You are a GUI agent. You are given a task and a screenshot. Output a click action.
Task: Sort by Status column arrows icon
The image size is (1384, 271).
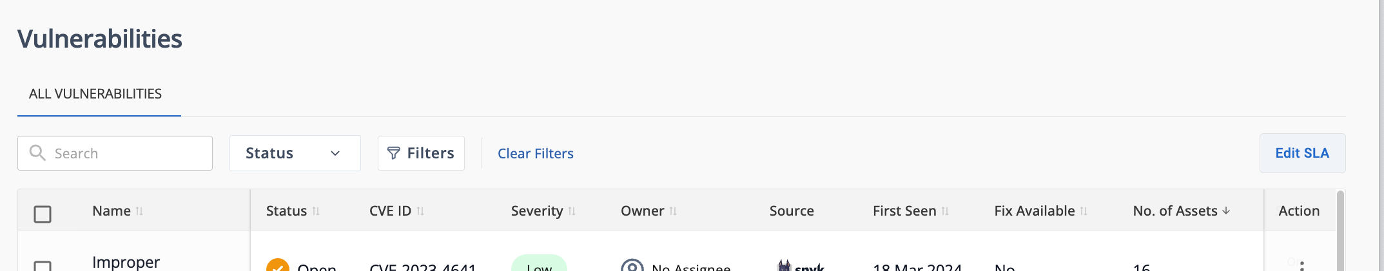pyautogui.click(x=316, y=211)
